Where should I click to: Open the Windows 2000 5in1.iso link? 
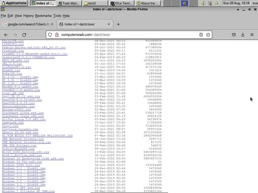pos(21,165)
